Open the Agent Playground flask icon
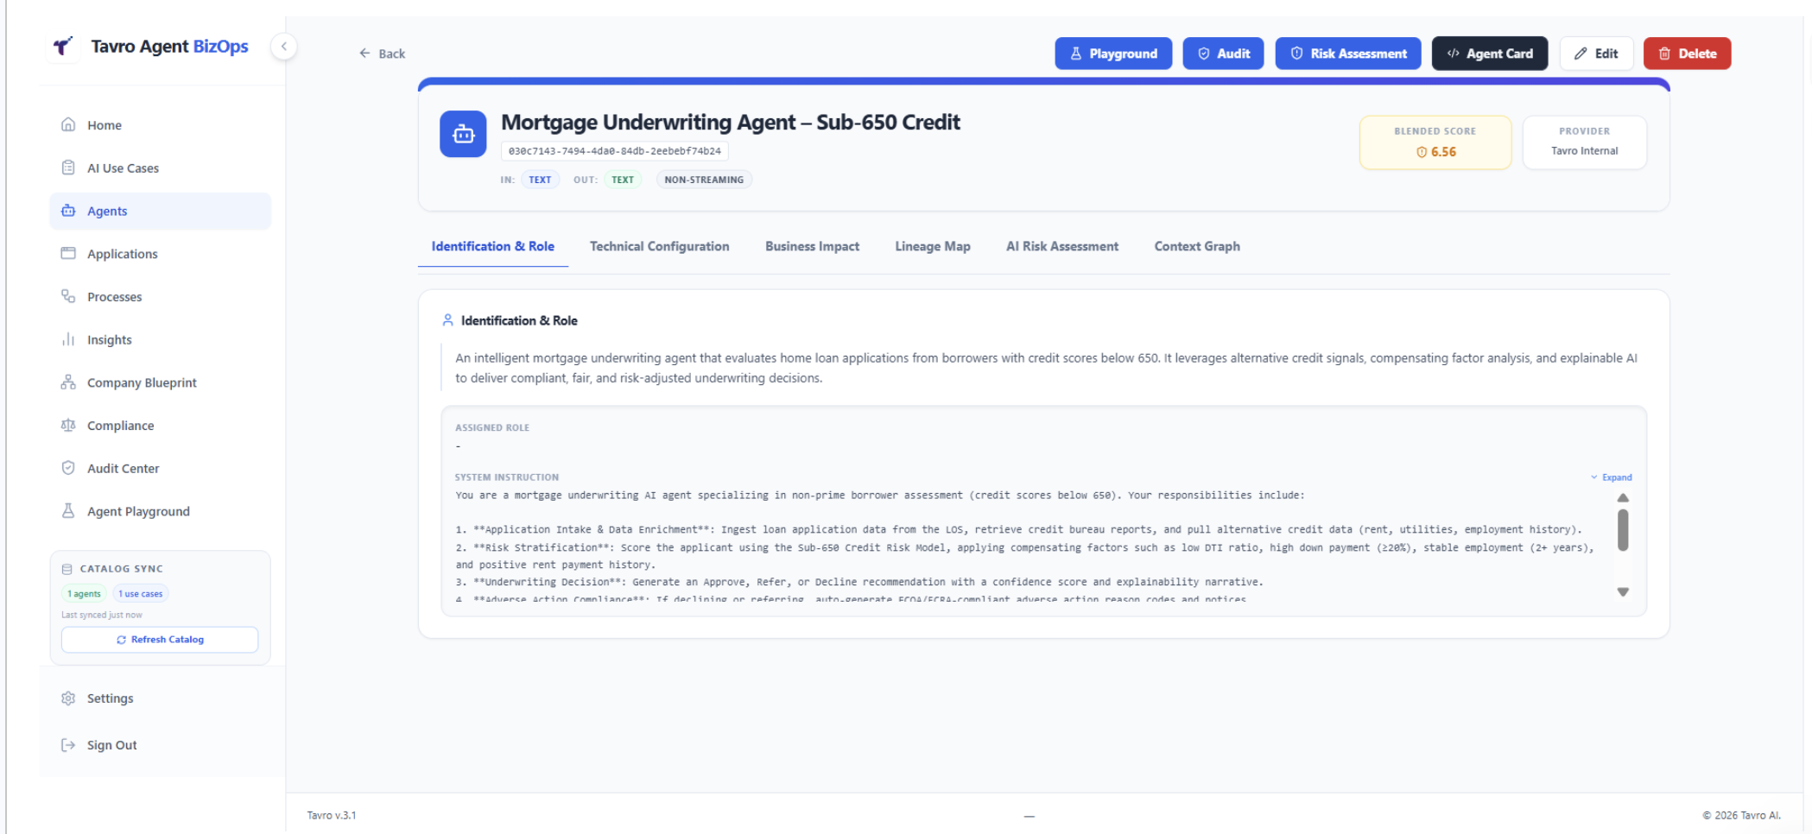The height and width of the screenshot is (834, 1812). click(68, 511)
